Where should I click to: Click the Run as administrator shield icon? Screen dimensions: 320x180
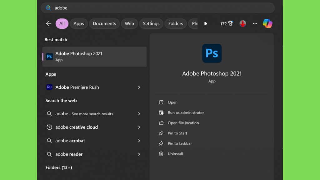click(161, 112)
